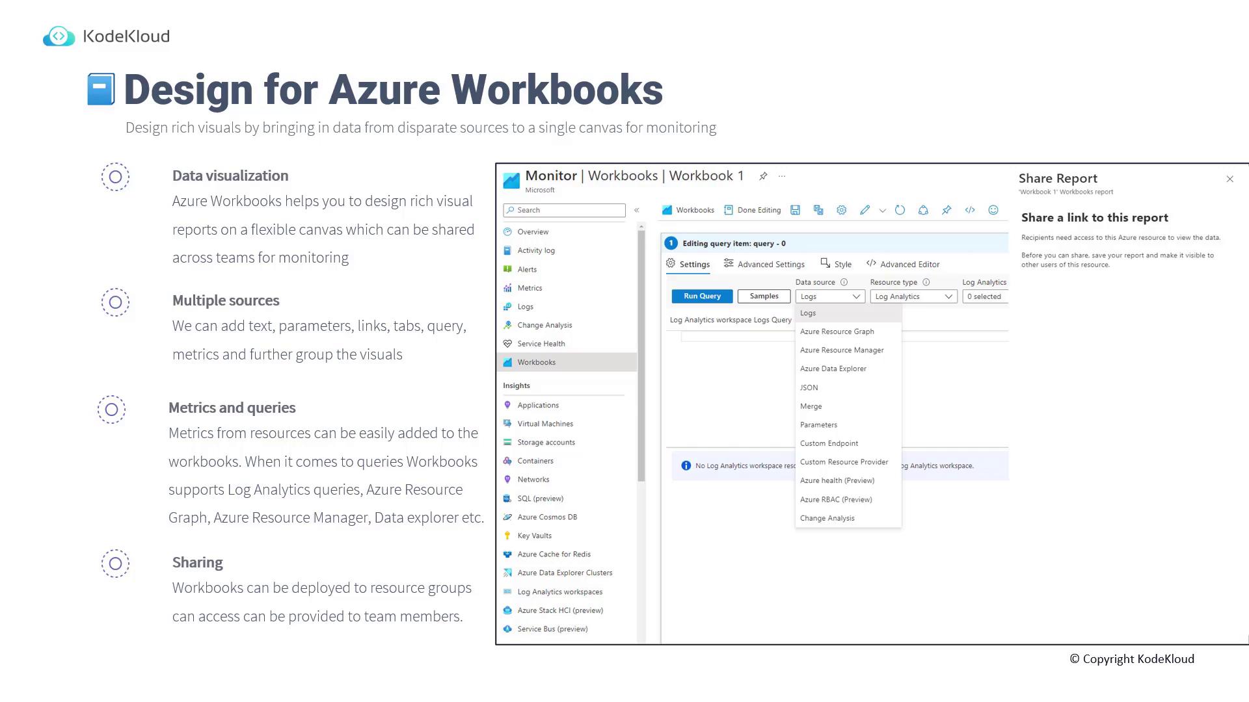Click the Samples button
The width and height of the screenshot is (1249, 702).
pyautogui.click(x=764, y=296)
